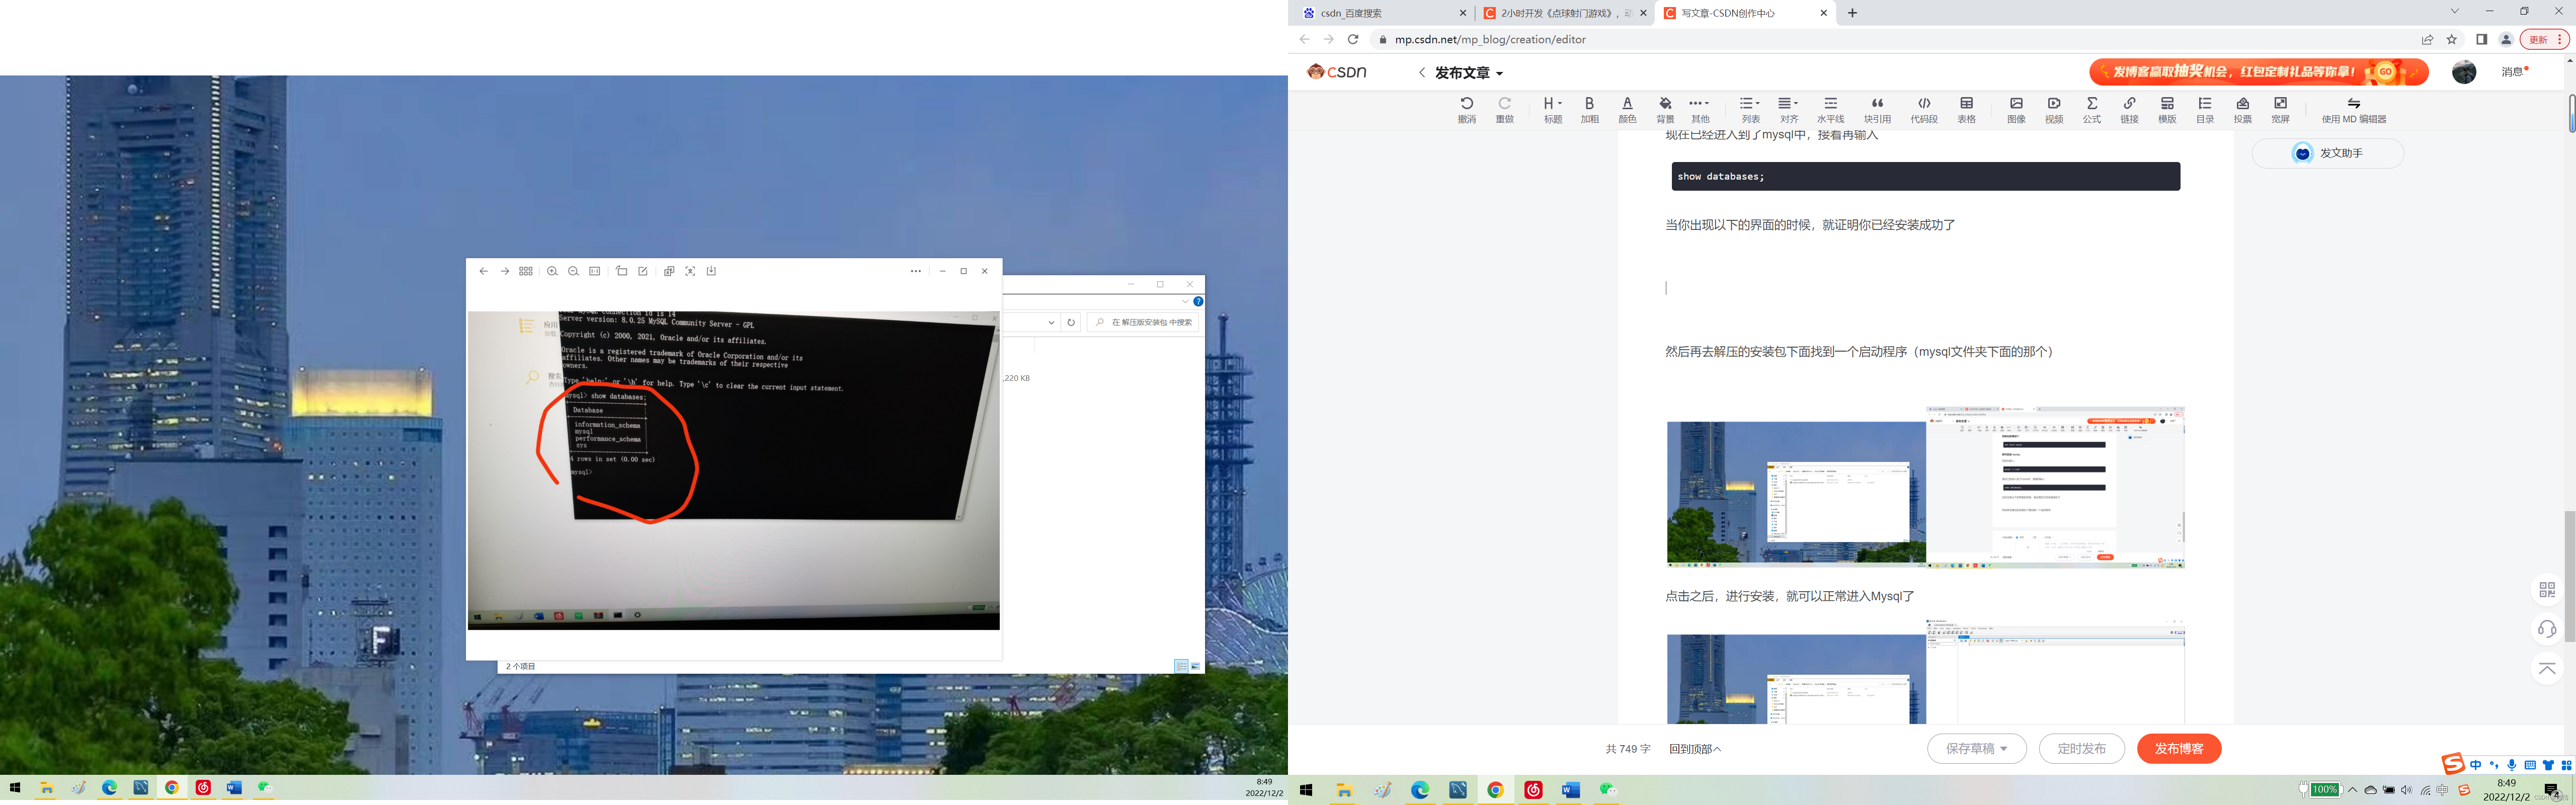Open the save draft (保存草稿) dropdown

coord(2003,749)
